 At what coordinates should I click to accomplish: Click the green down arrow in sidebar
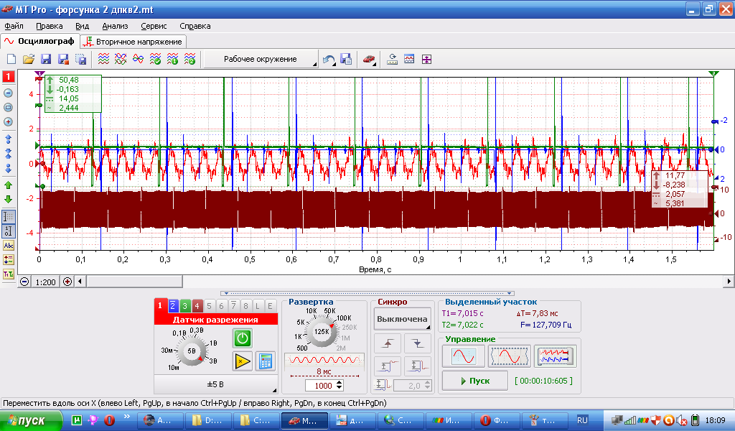[x=8, y=199]
